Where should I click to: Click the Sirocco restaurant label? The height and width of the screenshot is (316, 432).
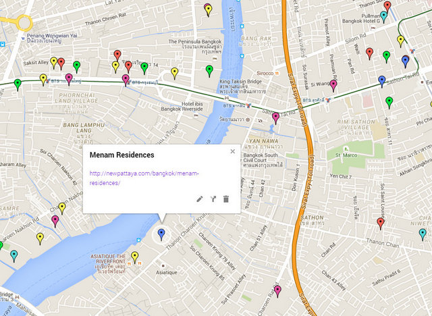[265, 74]
